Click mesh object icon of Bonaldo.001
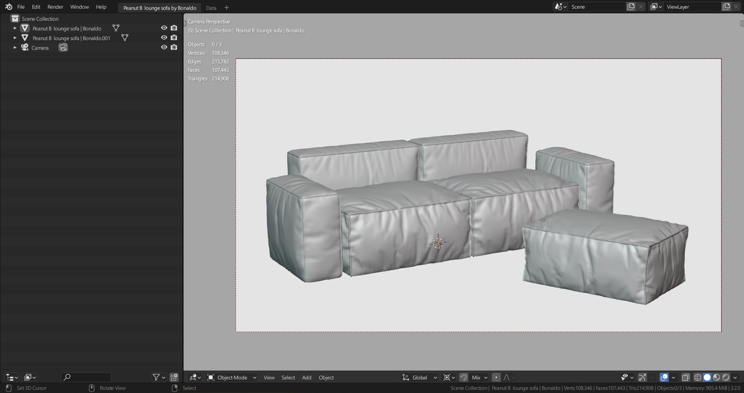 click(x=25, y=38)
